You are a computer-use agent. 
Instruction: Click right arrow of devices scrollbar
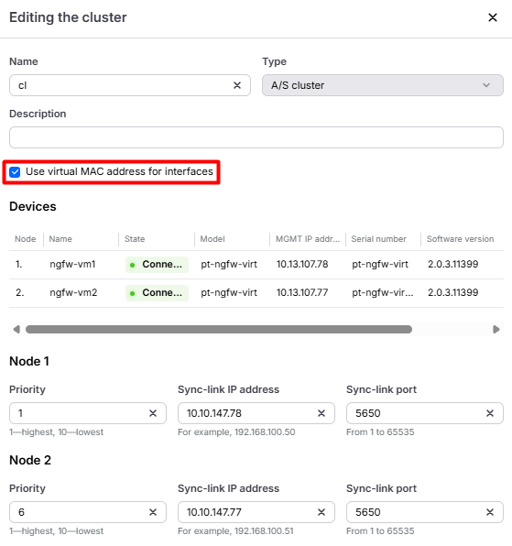click(x=496, y=330)
